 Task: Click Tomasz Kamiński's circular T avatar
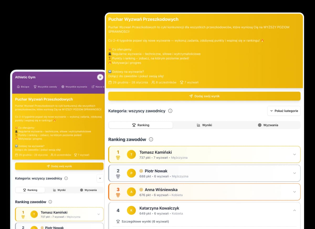132,154
